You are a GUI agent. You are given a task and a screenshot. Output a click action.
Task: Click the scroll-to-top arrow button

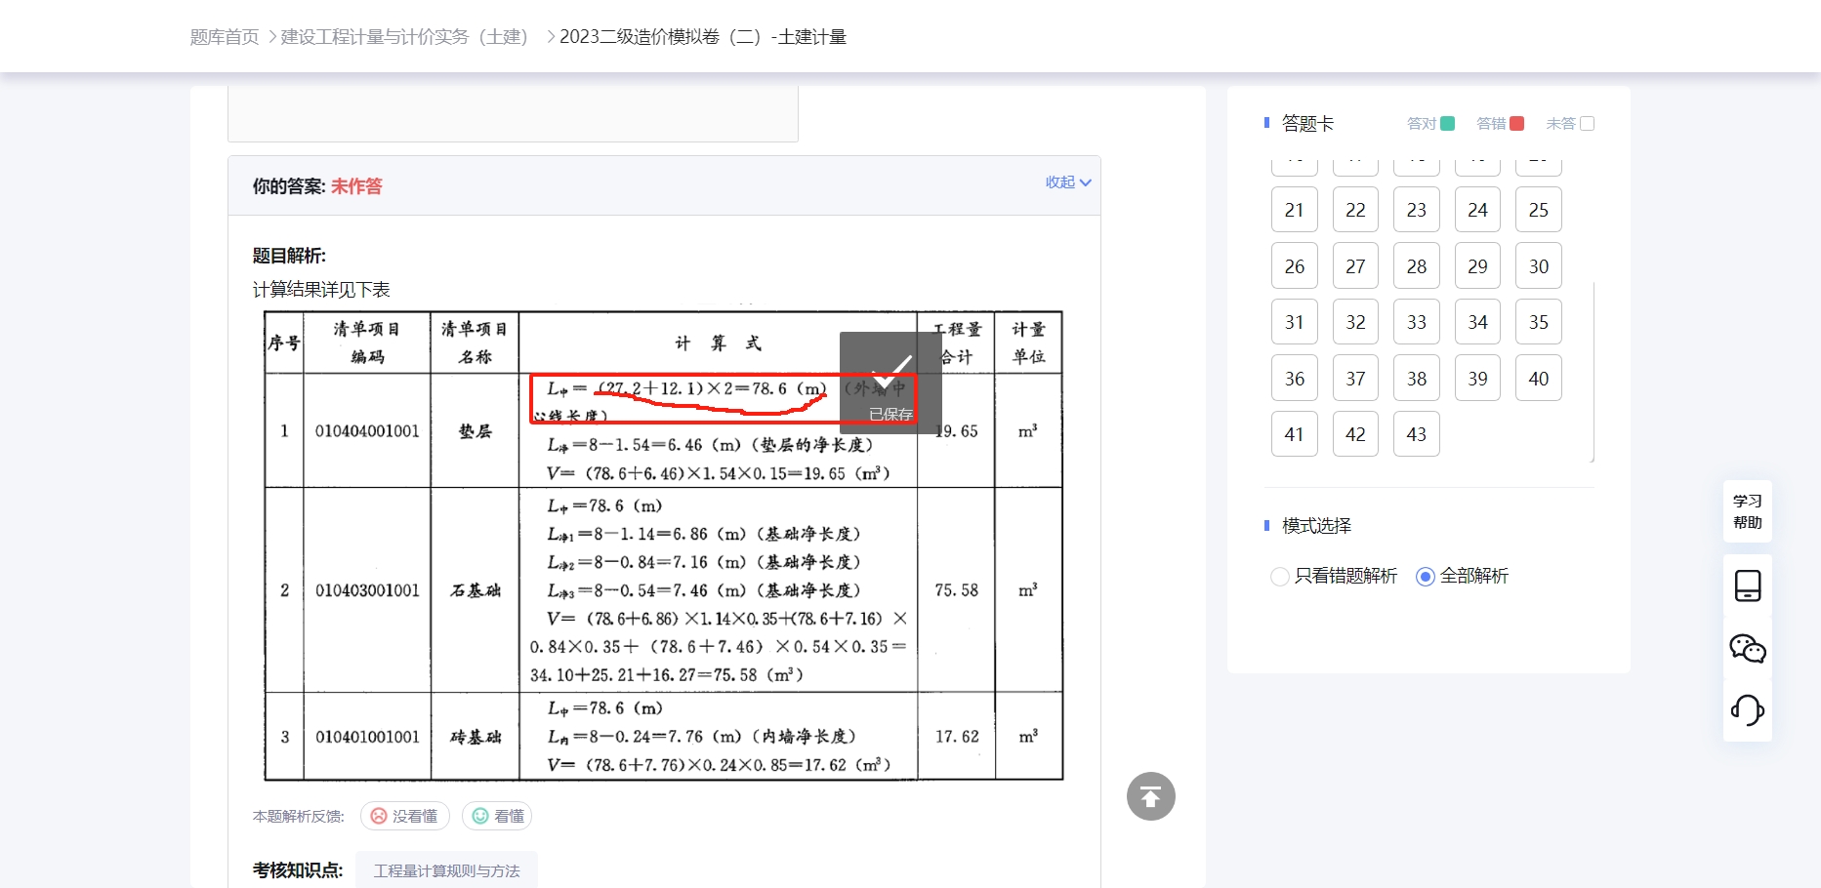(1150, 796)
